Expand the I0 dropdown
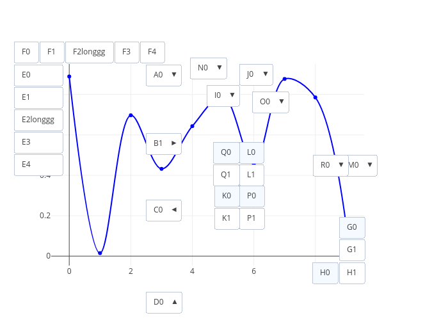This screenshot has width=448, height=320. (x=223, y=96)
